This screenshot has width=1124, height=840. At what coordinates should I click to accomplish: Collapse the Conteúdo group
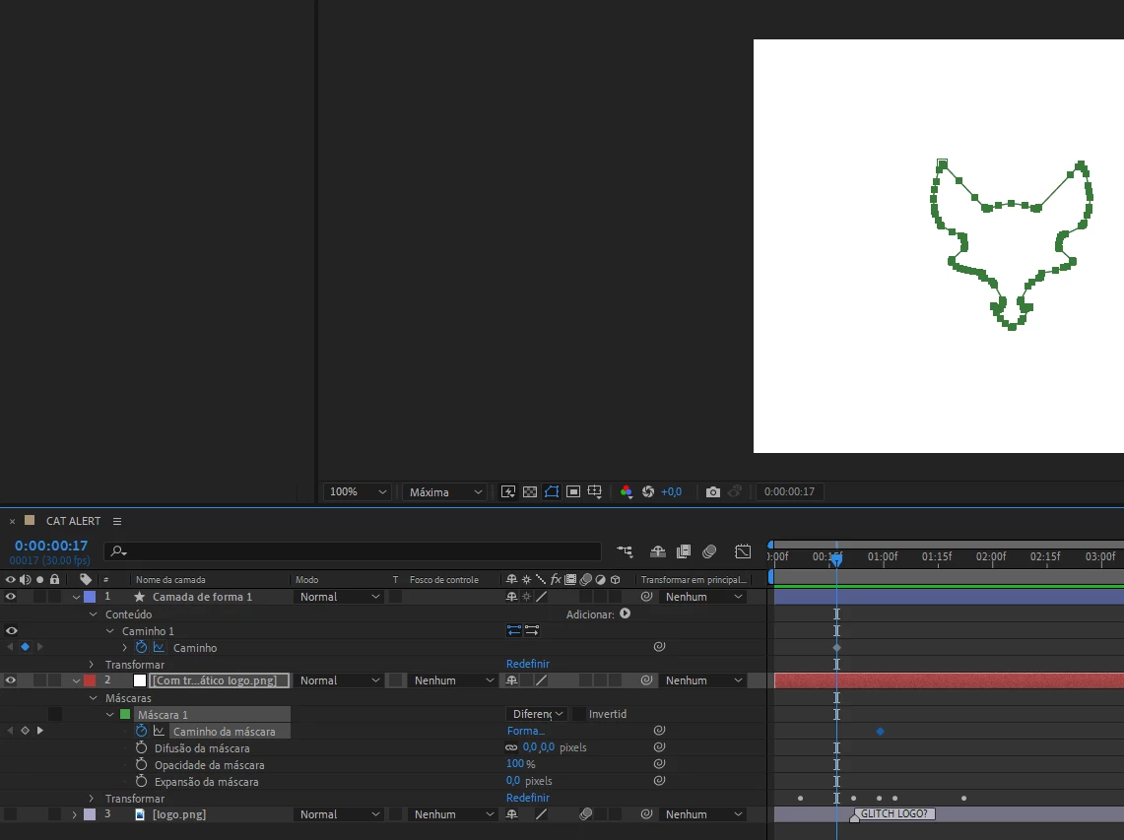click(93, 614)
